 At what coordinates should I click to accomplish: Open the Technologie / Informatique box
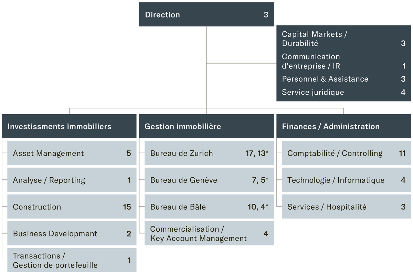(x=346, y=180)
